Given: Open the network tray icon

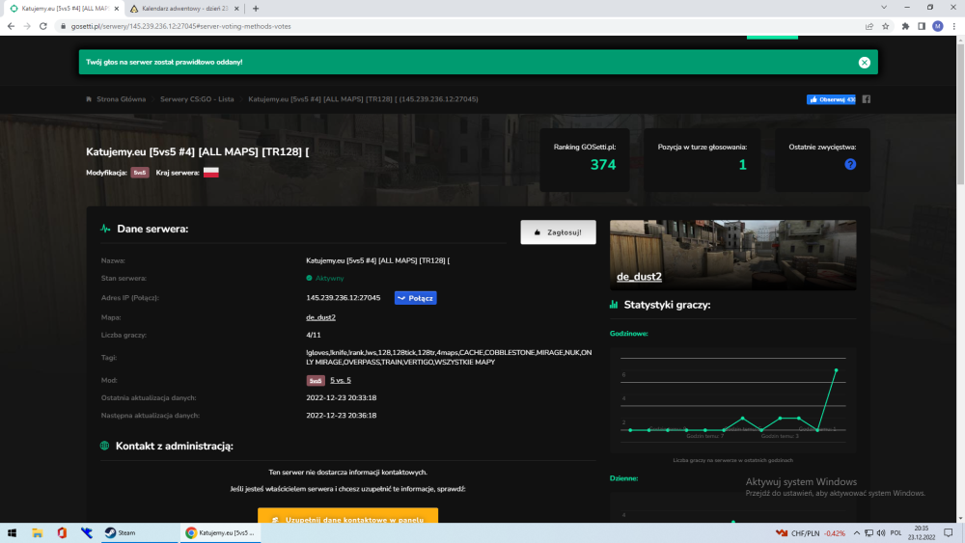Looking at the screenshot, I should tap(868, 533).
